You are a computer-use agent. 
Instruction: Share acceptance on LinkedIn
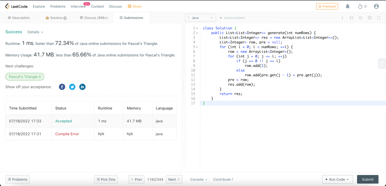82,87
